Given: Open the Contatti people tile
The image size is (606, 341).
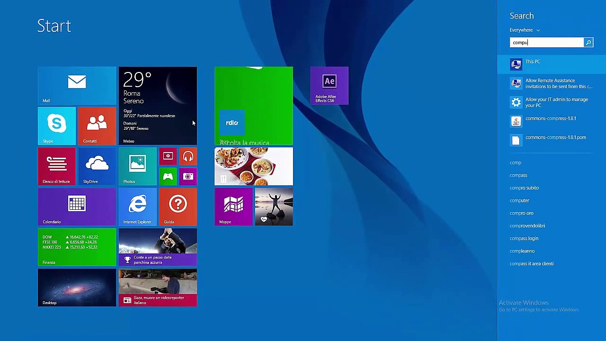Looking at the screenshot, I should coord(97,126).
